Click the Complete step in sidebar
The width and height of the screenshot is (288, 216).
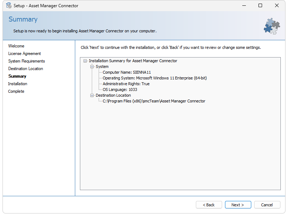pos(16,91)
